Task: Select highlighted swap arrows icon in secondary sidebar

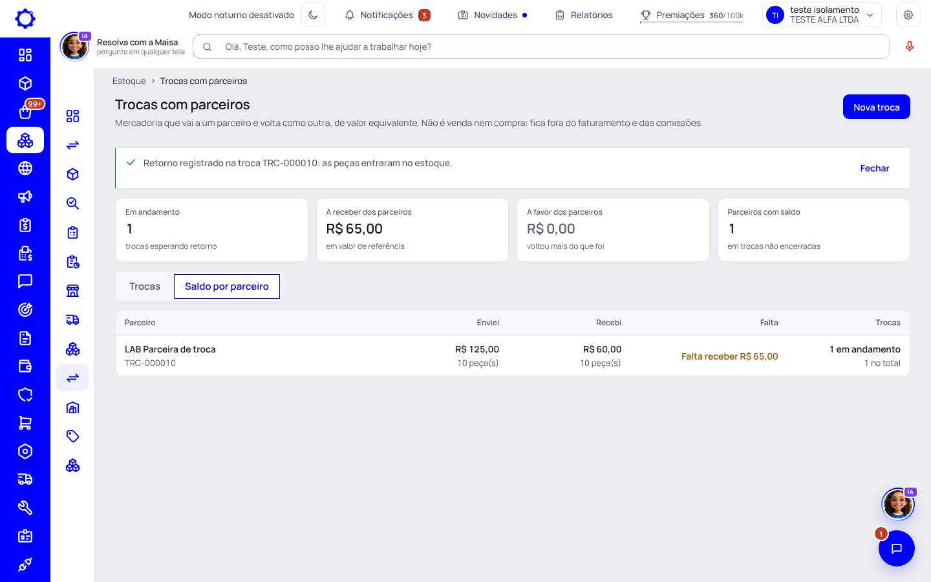Action: [72, 378]
